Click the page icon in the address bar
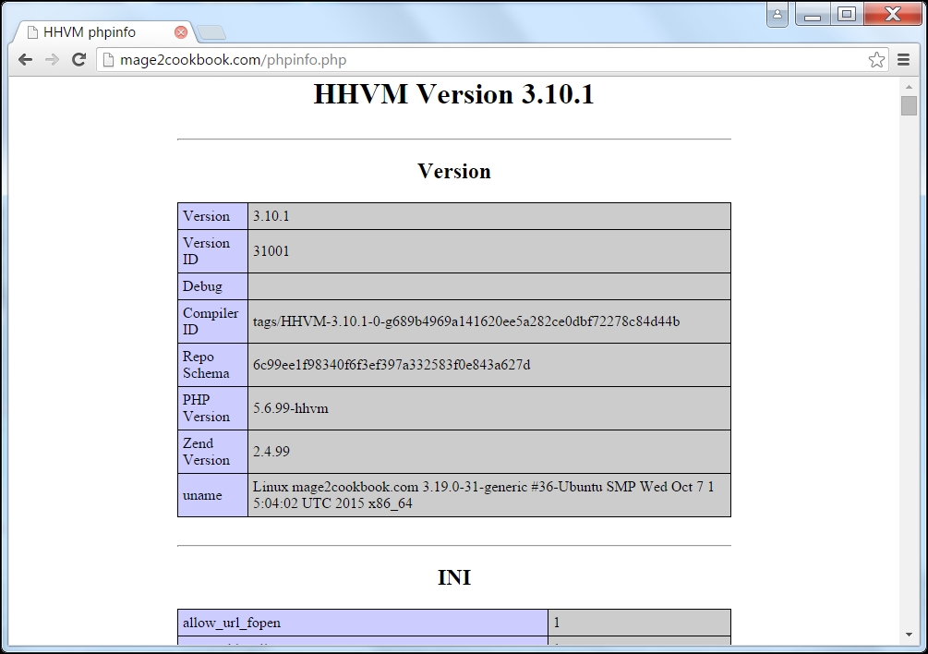 coord(108,60)
